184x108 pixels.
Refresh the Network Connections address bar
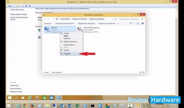pos(115,19)
